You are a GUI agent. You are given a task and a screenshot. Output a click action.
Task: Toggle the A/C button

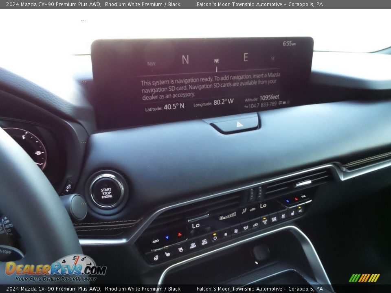300,210
